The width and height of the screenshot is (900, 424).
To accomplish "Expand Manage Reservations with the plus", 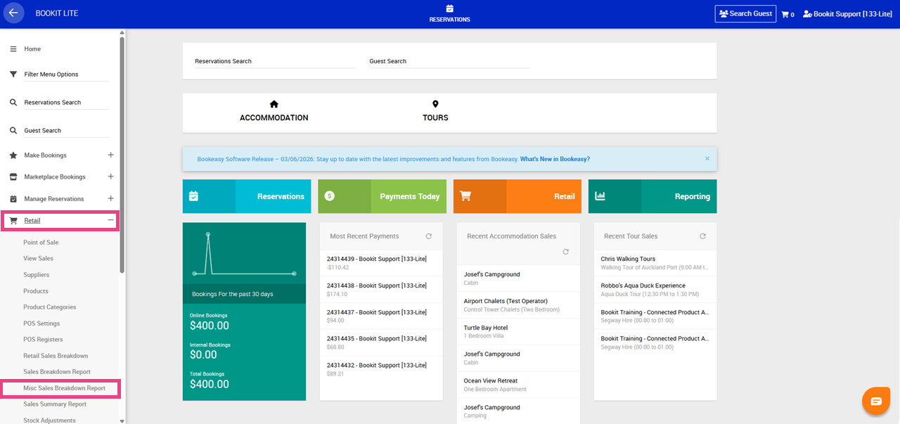I will point(110,198).
